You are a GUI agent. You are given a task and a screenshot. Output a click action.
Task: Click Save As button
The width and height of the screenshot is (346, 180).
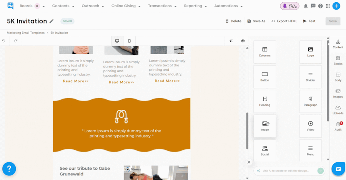point(256,21)
